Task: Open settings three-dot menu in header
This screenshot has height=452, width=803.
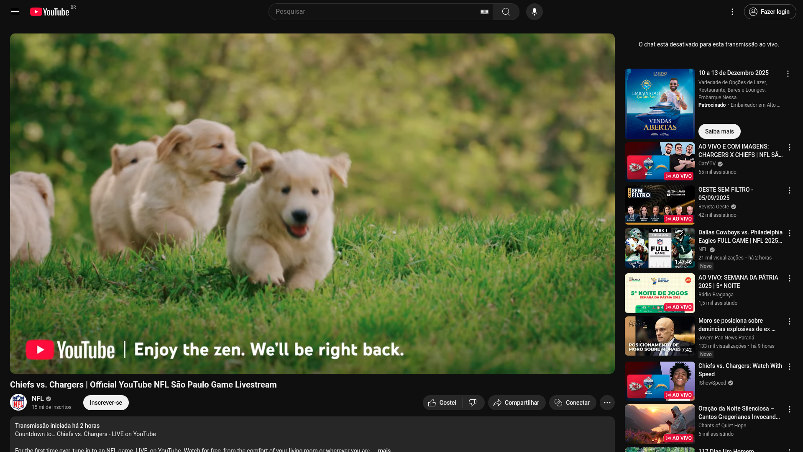Action: click(732, 12)
